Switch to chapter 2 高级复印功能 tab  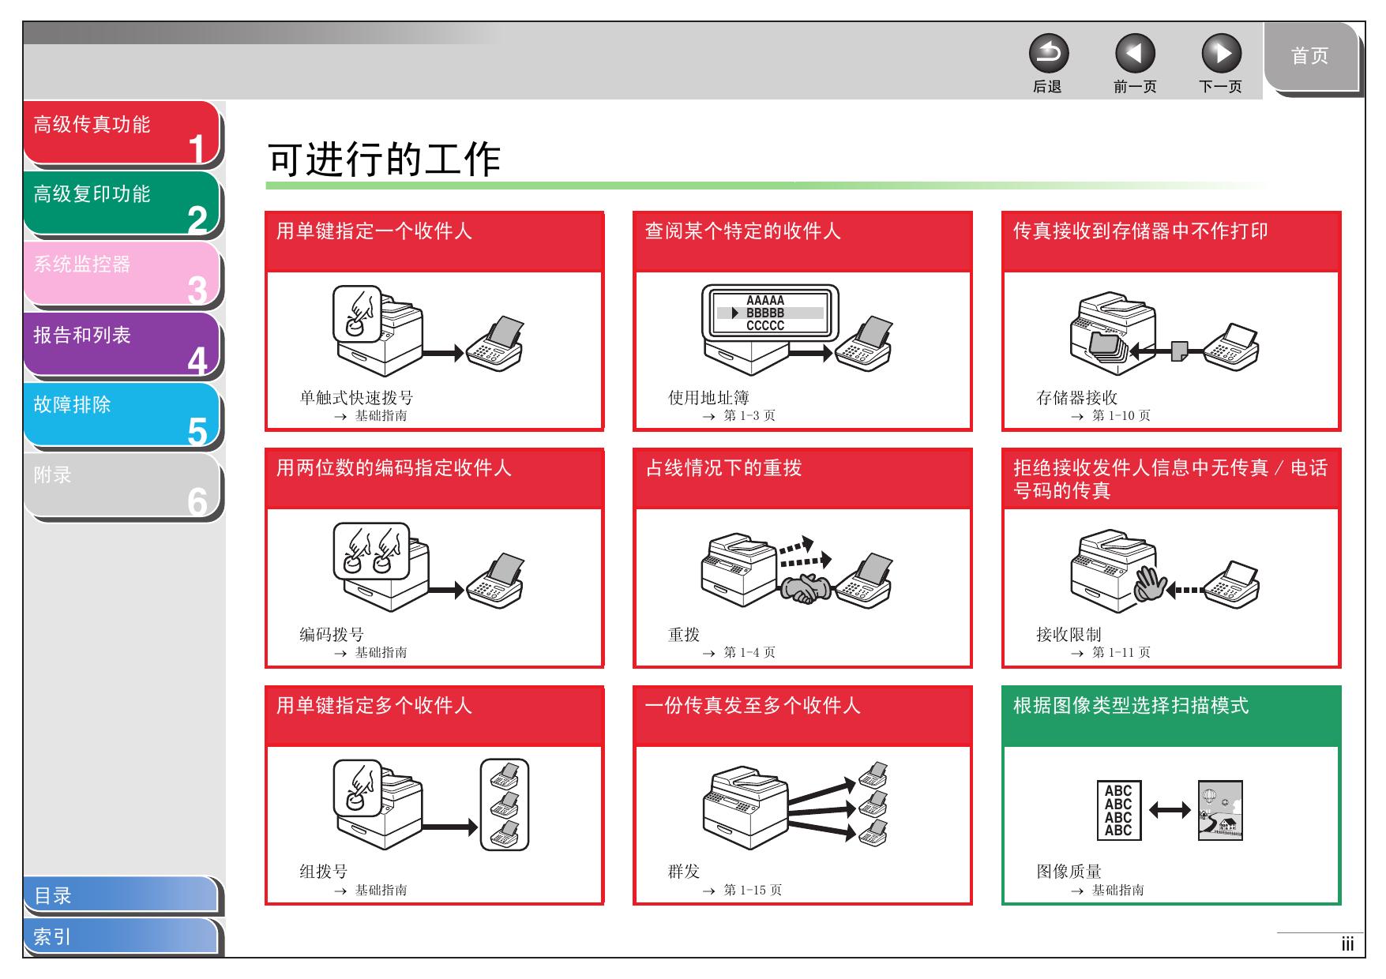[121, 202]
